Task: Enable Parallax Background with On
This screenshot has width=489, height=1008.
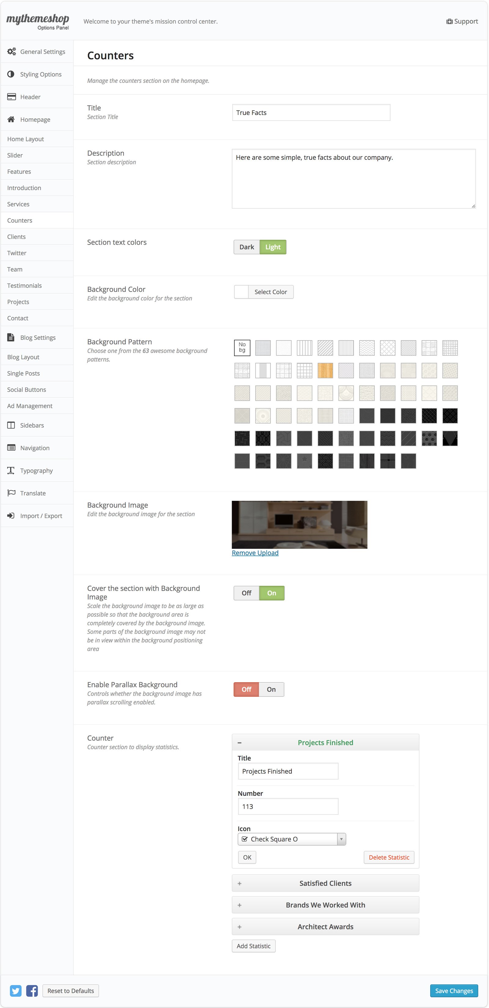Action: (271, 689)
